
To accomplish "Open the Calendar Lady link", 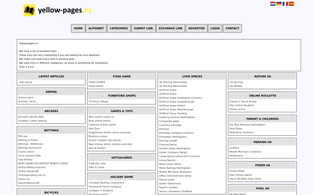I will tap(97, 163).
